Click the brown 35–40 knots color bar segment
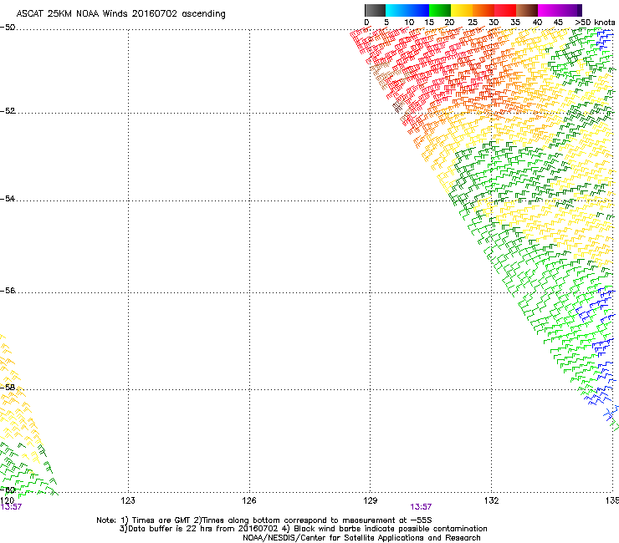619x543 pixels. point(527,10)
